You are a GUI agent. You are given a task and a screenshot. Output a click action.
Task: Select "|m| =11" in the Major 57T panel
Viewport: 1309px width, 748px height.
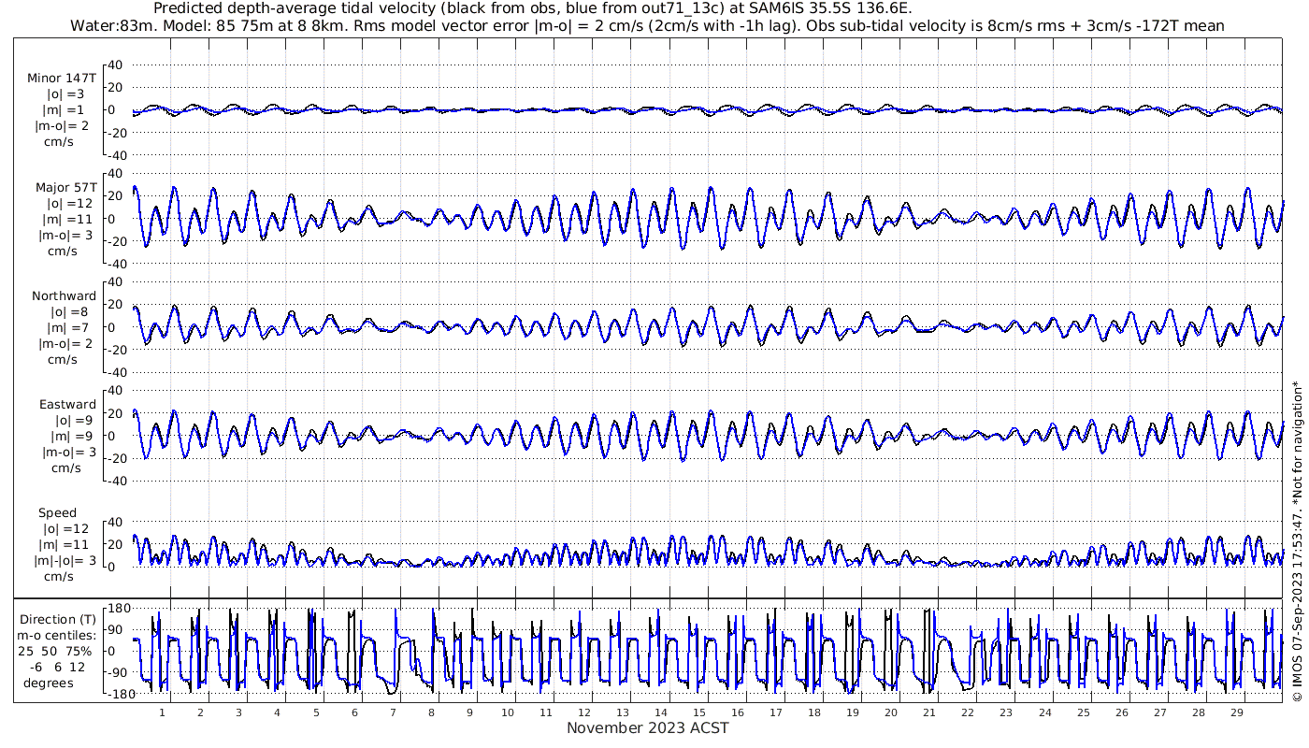tap(65, 219)
